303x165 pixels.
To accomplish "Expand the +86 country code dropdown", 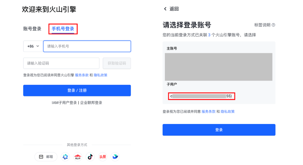I will (33, 46).
